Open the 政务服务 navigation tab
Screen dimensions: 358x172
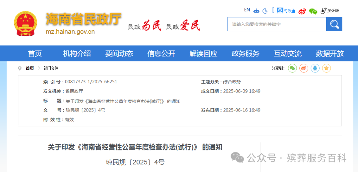tap(245, 53)
